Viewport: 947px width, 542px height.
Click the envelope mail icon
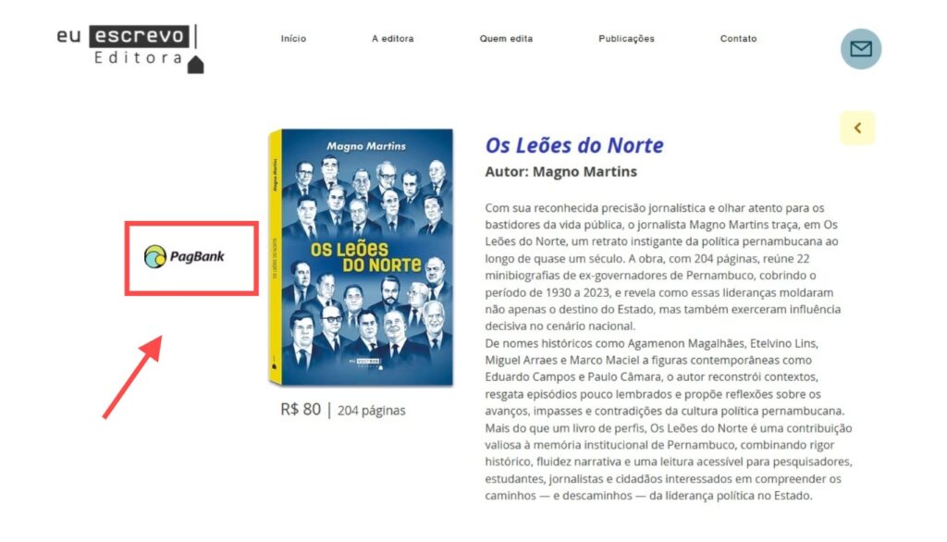tap(861, 49)
